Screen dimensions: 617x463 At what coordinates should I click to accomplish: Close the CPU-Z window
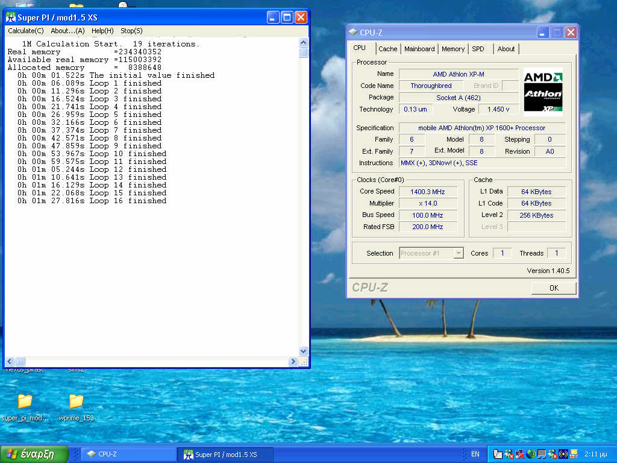(571, 33)
